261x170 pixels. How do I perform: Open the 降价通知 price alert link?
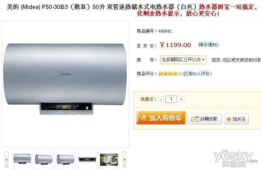[208, 45]
